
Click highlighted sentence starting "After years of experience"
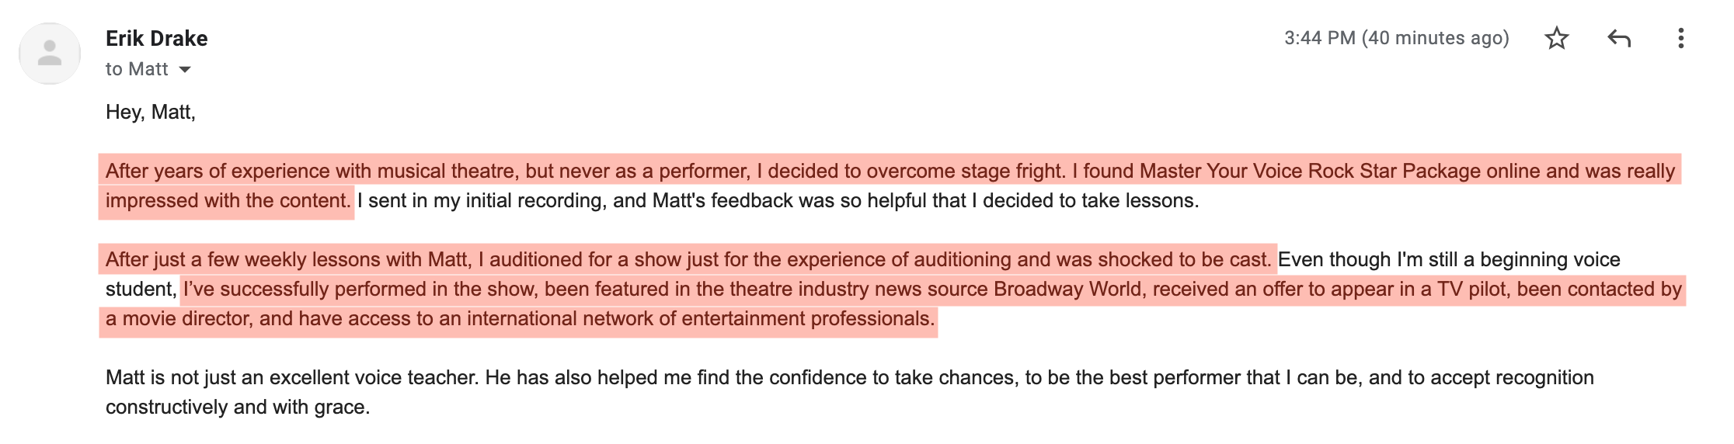click(x=890, y=186)
